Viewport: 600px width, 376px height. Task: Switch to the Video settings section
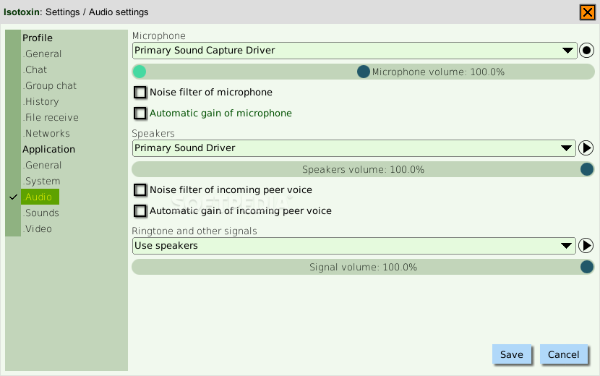(37, 229)
